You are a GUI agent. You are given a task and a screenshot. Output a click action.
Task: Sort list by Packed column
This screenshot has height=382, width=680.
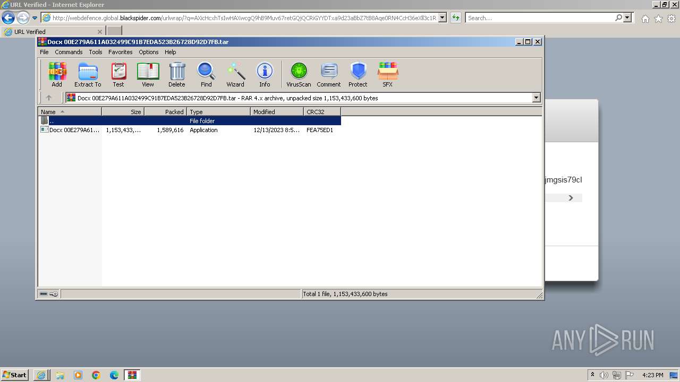tap(165, 111)
